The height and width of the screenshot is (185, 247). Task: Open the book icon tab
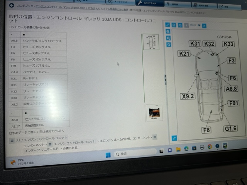coord(204,5)
